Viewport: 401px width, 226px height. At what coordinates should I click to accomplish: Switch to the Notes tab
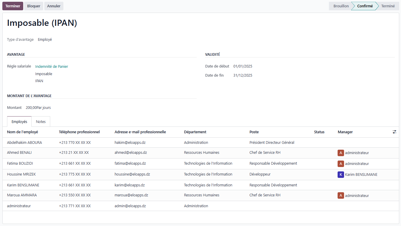[x=41, y=122]
